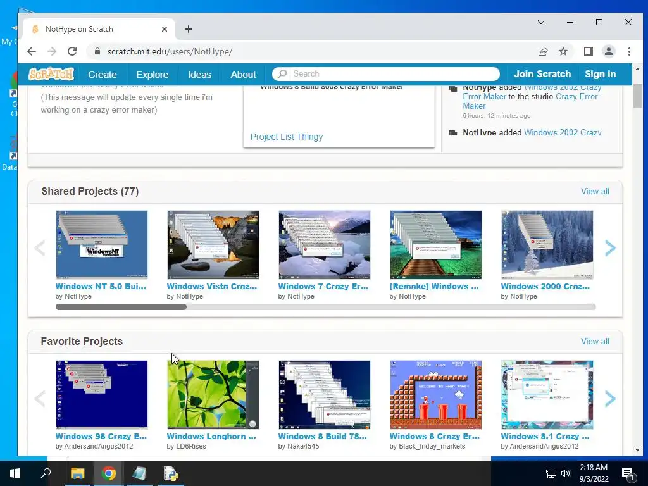This screenshot has height=486, width=648.
Task: Open Windows Start menu
Action: pos(15,473)
